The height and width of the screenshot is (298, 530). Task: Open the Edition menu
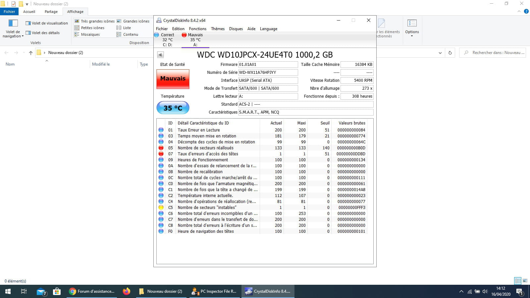pos(178,29)
